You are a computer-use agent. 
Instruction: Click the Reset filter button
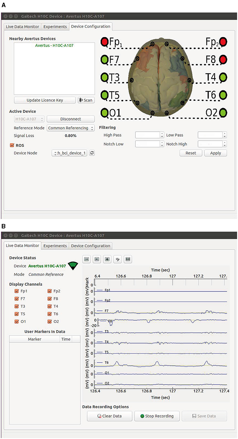pyautogui.click(x=191, y=153)
